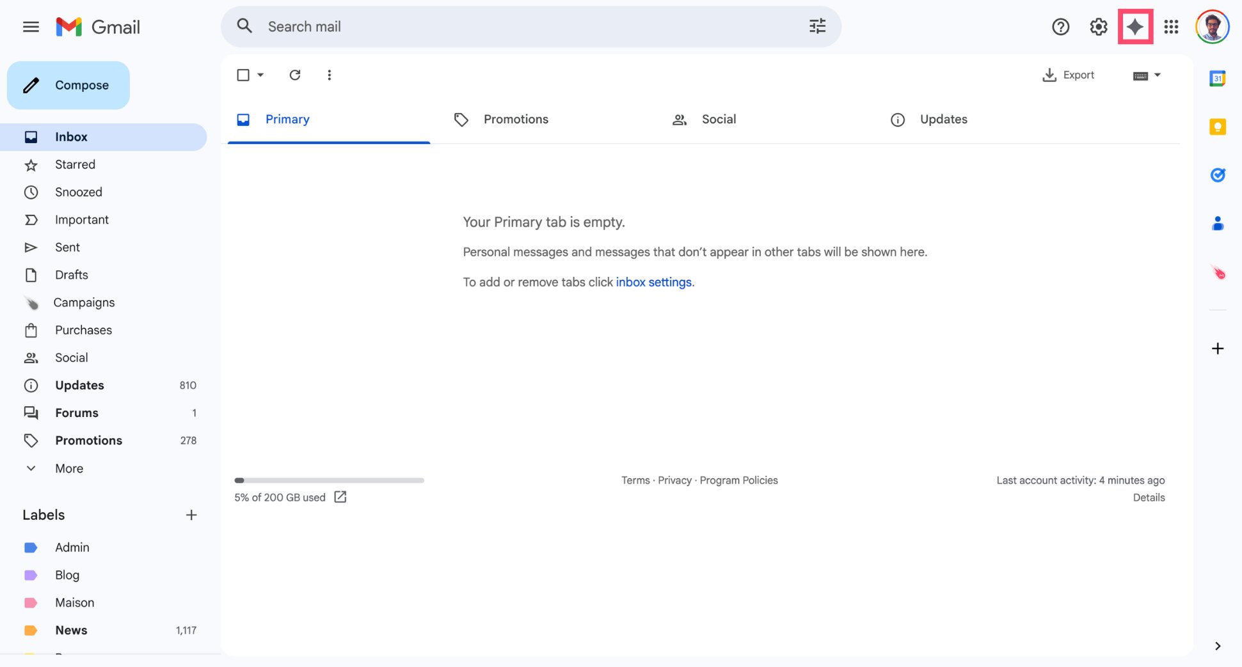Open inbox settings link
This screenshot has width=1242, height=667.
click(x=653, y=282)
